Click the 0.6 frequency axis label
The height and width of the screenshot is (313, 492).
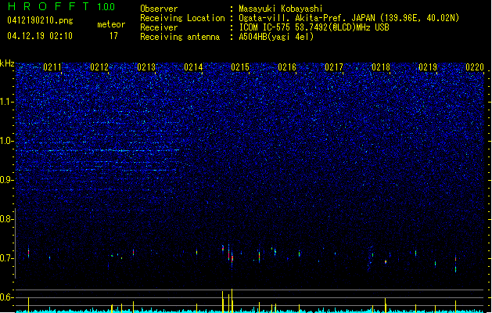click(7, 297)
